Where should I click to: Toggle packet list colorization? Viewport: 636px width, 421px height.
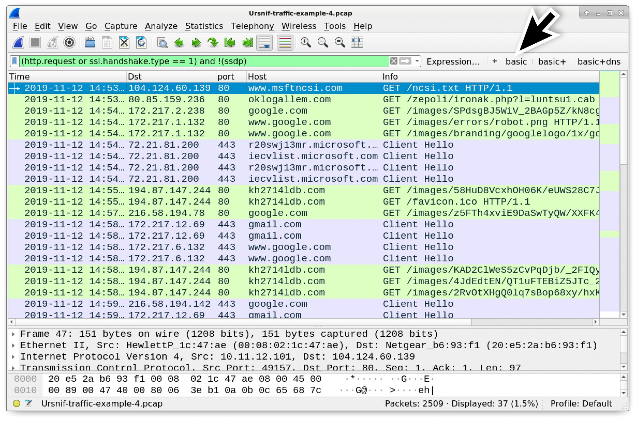(284, 42)
